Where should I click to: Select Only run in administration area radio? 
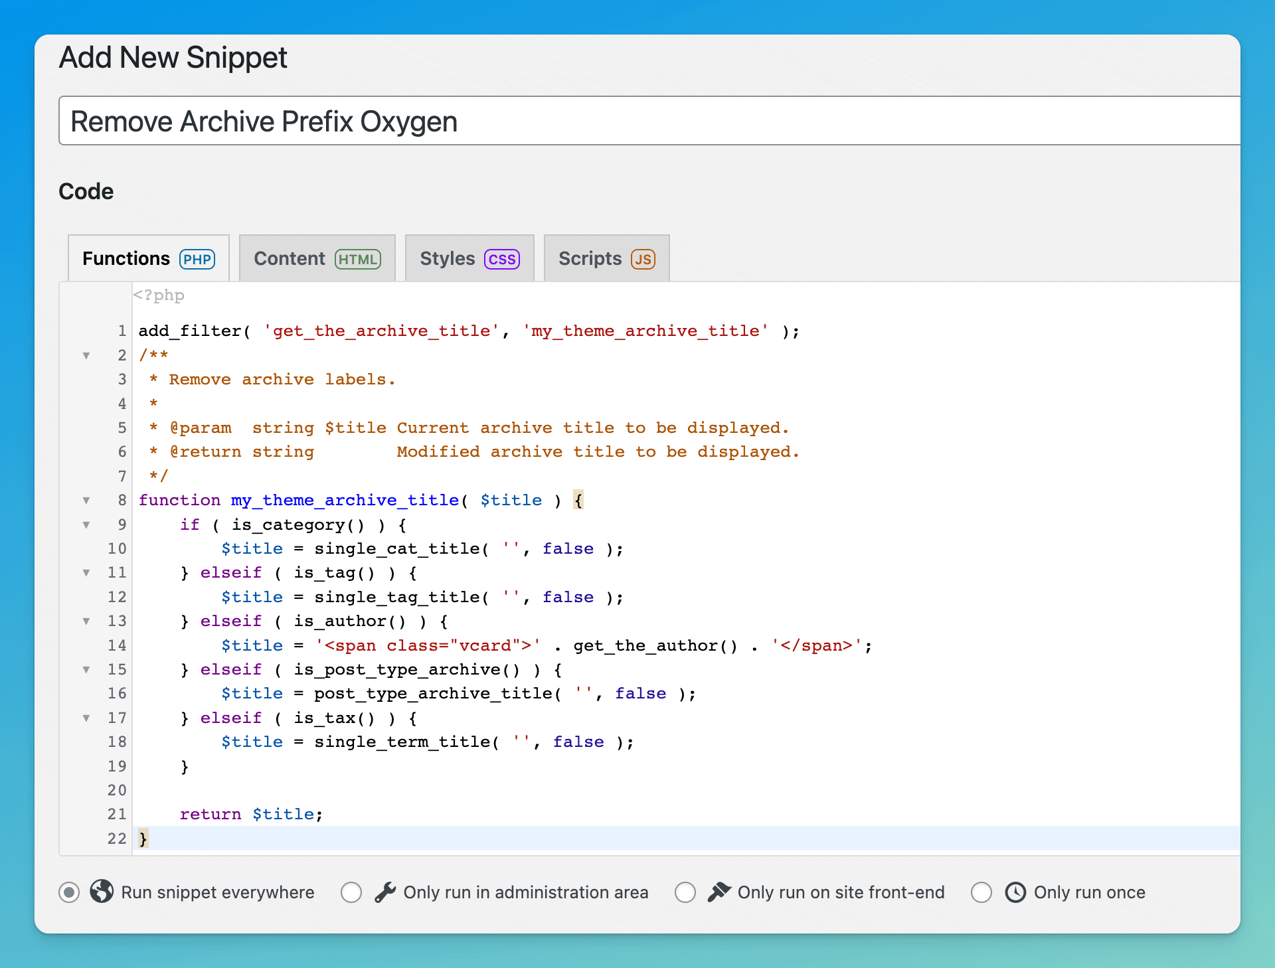click(x=351, y=892)
